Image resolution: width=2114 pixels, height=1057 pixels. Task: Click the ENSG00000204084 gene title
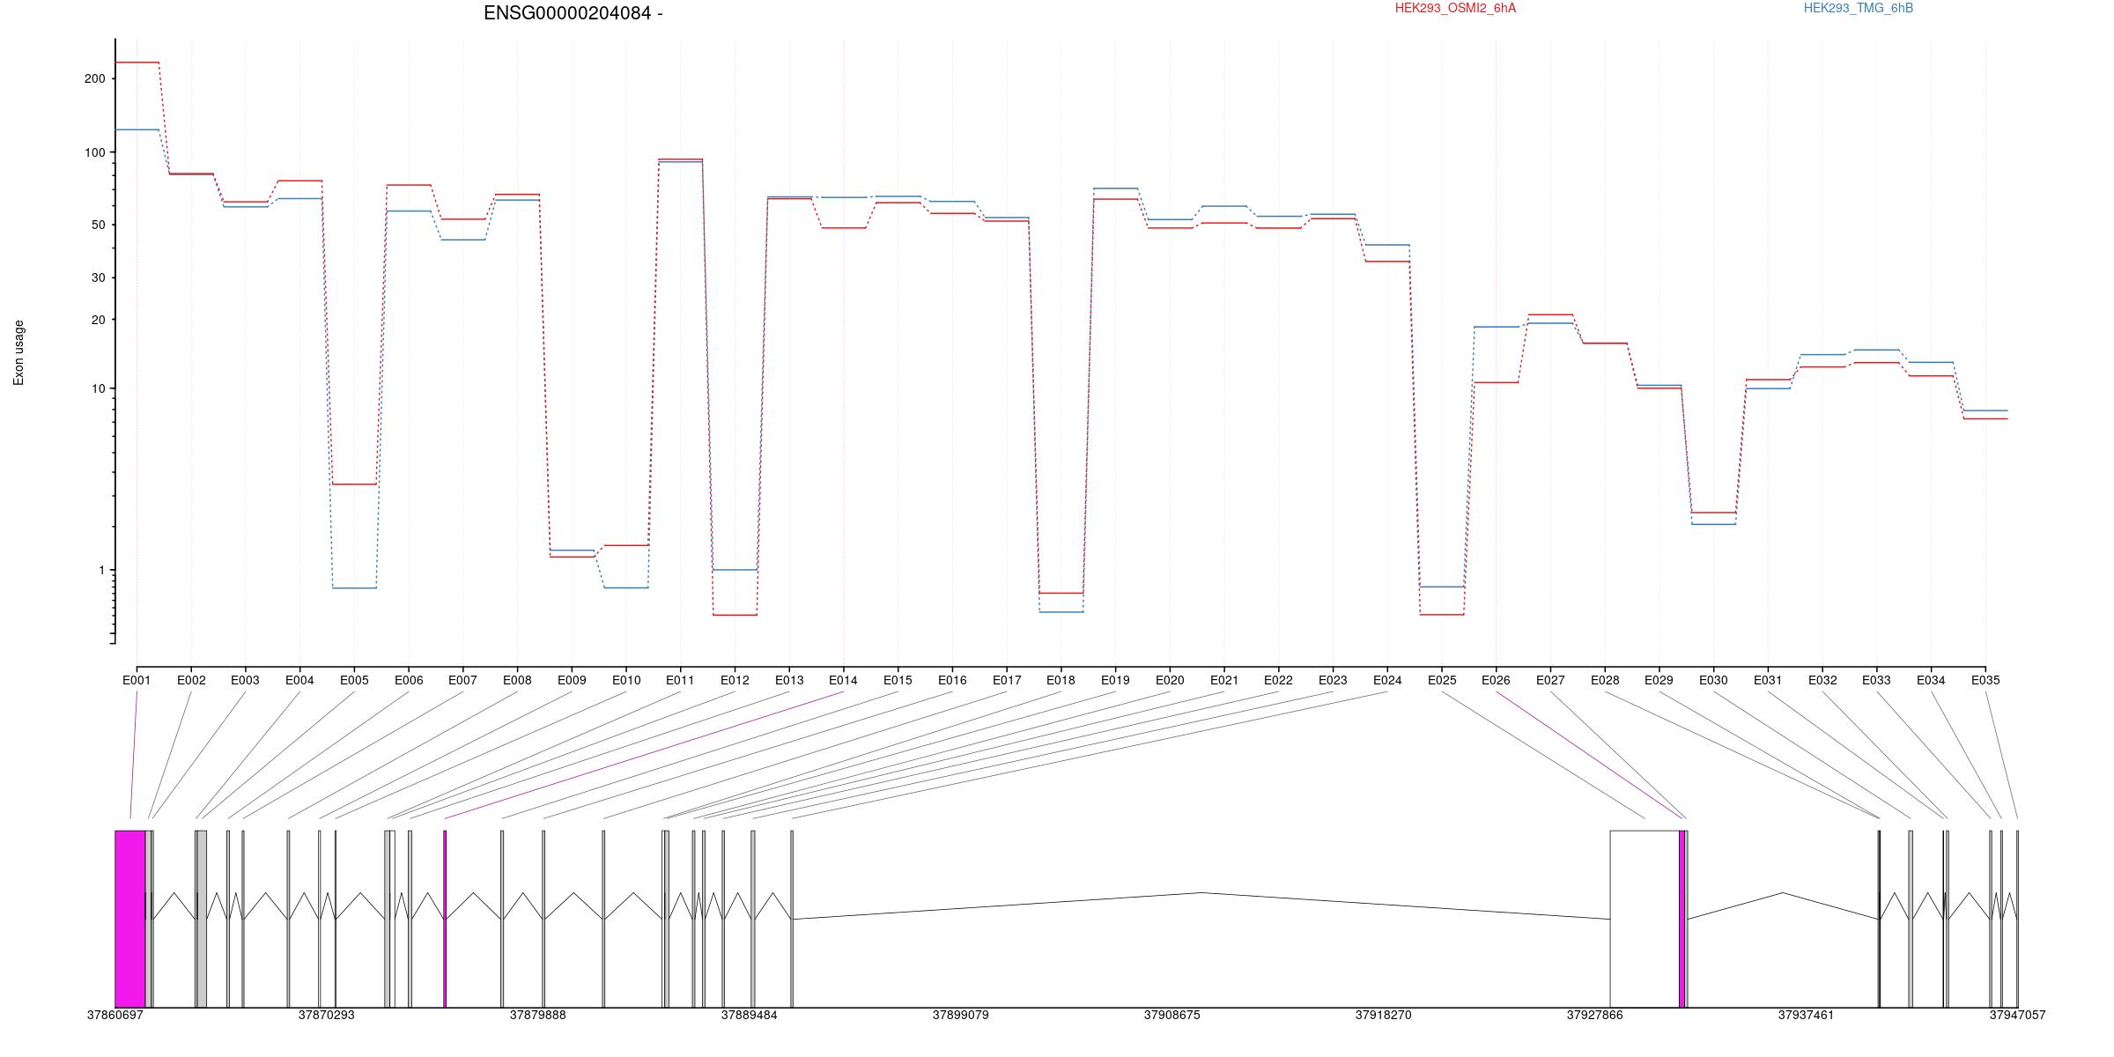(x=573, y=13)
